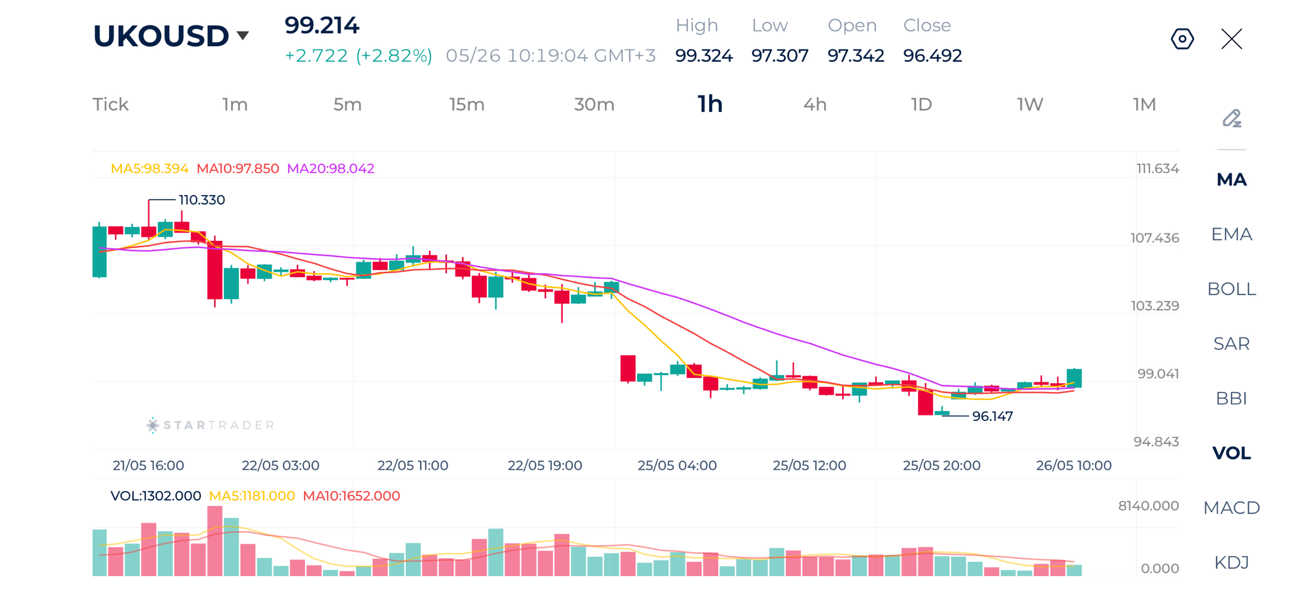This screenshot has height=600, width=1305.
Task: Select the 1D timeframe
Action: point(922,105)
